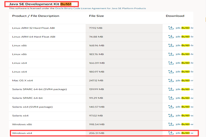The height and width of the screenshot is (137, 206).
Task: Click the 140.57 MB file size
Action: pos(97,107)
